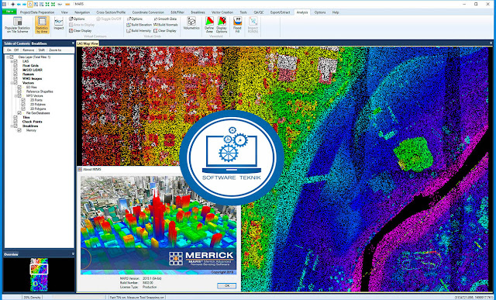This screenshot has width=496, height=300.
Task: Click Build Intensity grid tool
Action: (x=139, y=31)
